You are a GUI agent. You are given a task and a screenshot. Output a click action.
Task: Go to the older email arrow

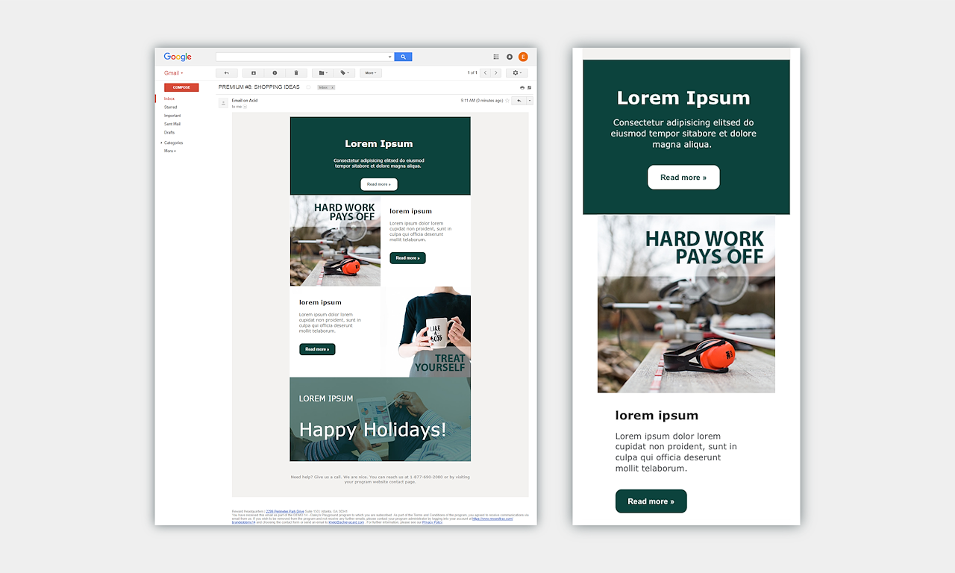[496, 73]
